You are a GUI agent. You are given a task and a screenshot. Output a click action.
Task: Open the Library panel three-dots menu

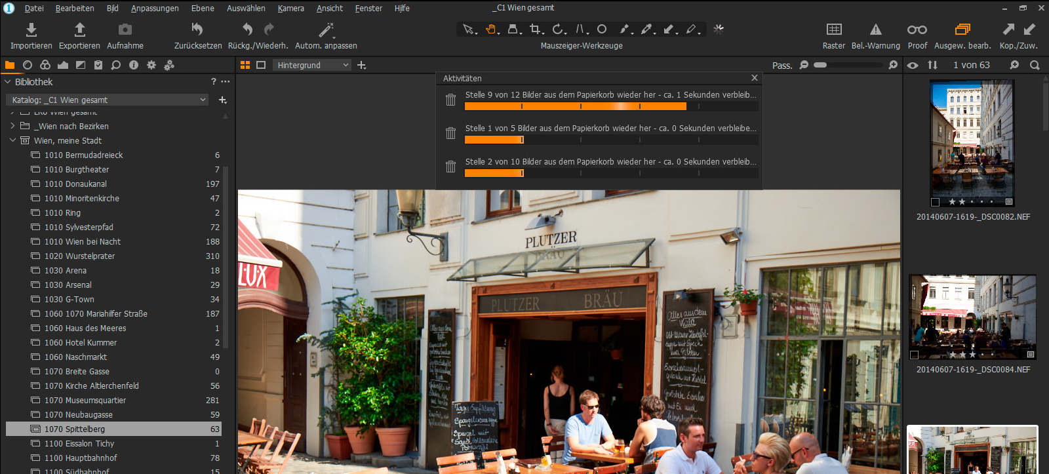pyautogui.click(x=226, y=82)
